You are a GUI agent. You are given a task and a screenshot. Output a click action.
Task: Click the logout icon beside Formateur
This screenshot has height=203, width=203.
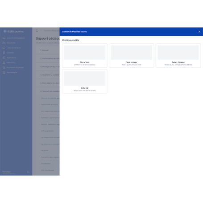[28, 172]
